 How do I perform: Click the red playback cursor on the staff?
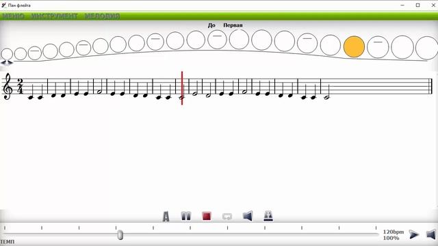tap(182, 88)
